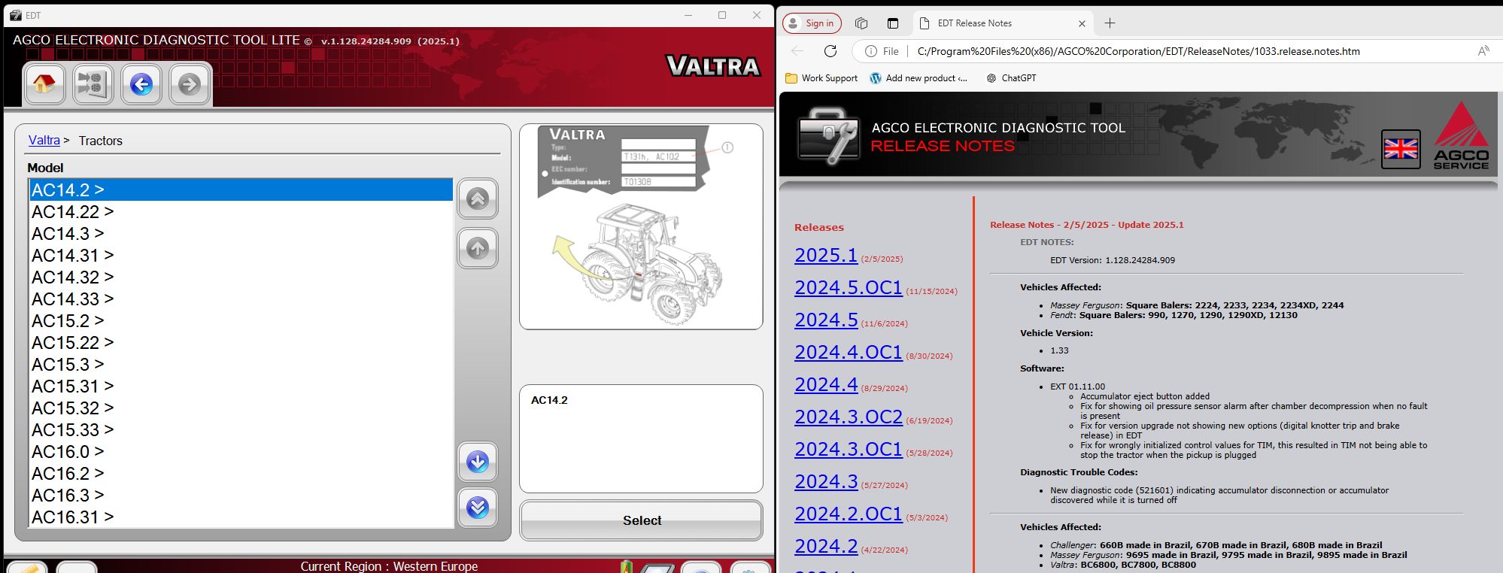The height and width of the screenshot is (573, 1503).
Task: Select model AC14.2 in list
Action: coord(241,190)
